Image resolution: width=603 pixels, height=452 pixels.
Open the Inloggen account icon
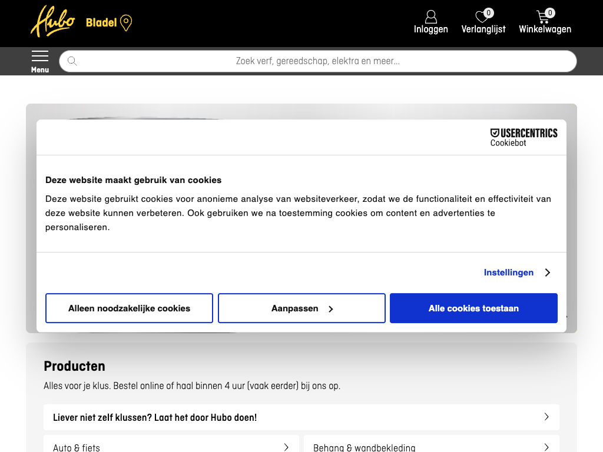tap(430, 16)
